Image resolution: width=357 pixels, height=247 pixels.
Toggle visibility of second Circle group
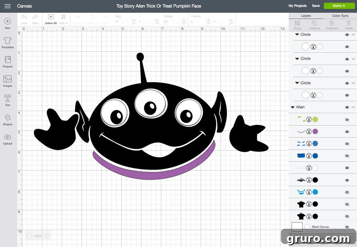tap(347, 59)
